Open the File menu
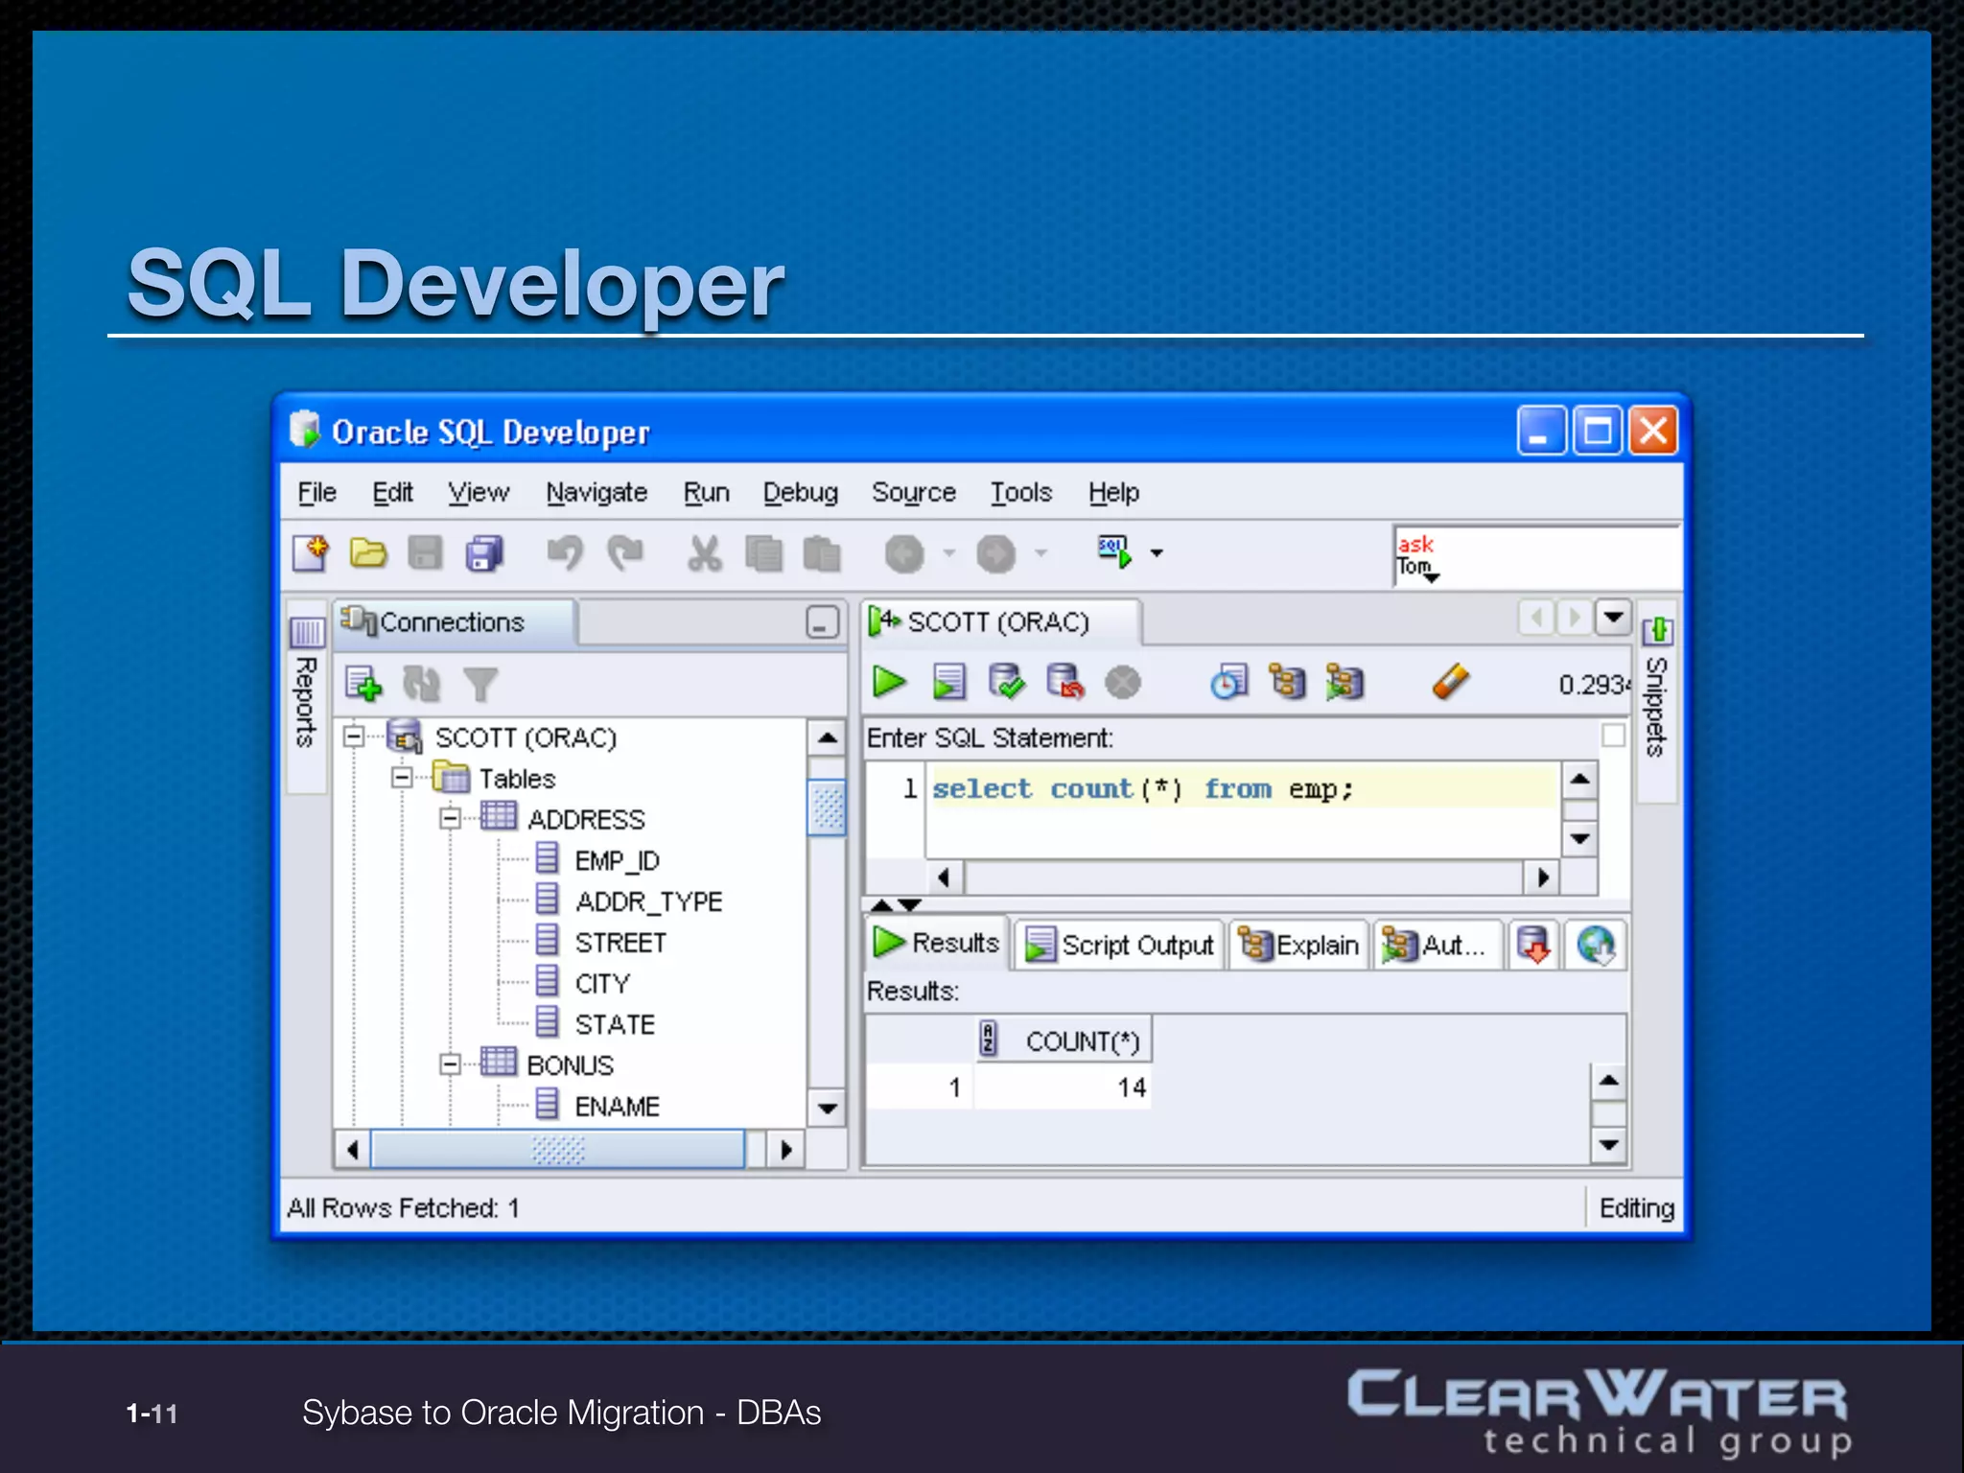The width and height of the screenshot is (1964, 1473). tap(316, 493)
